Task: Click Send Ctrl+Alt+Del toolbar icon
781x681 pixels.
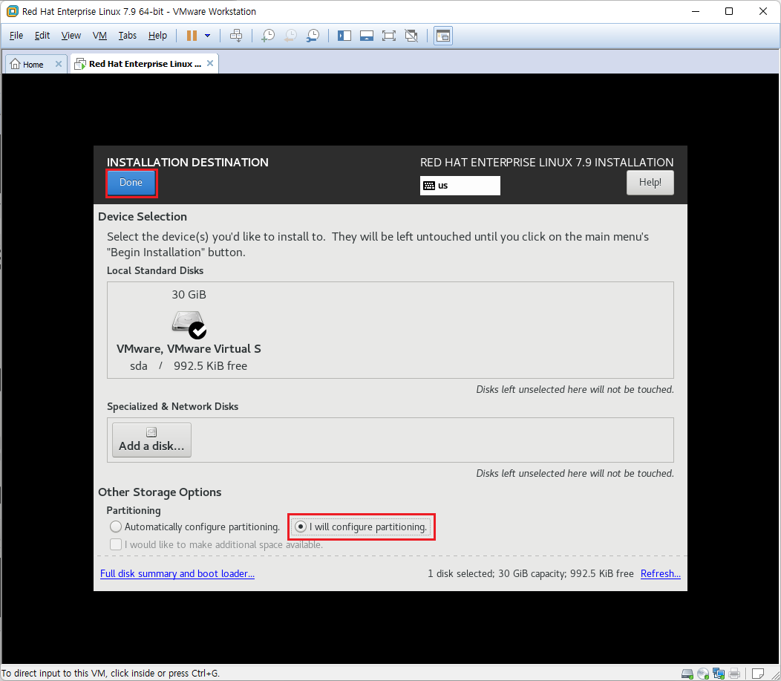Action: point(236,36)
